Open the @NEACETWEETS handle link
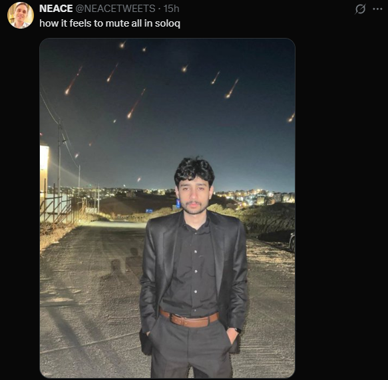Screen dimensions: 388x380 click(115, 9)
